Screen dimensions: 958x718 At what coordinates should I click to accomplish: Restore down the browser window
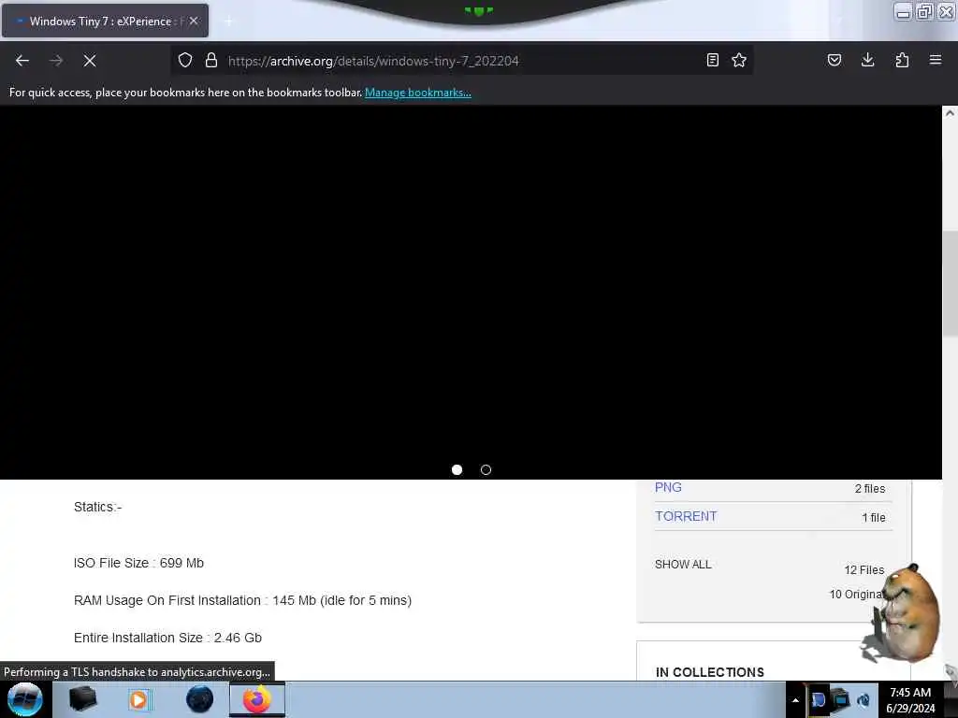pyautogui.click(x=924, y=11)
